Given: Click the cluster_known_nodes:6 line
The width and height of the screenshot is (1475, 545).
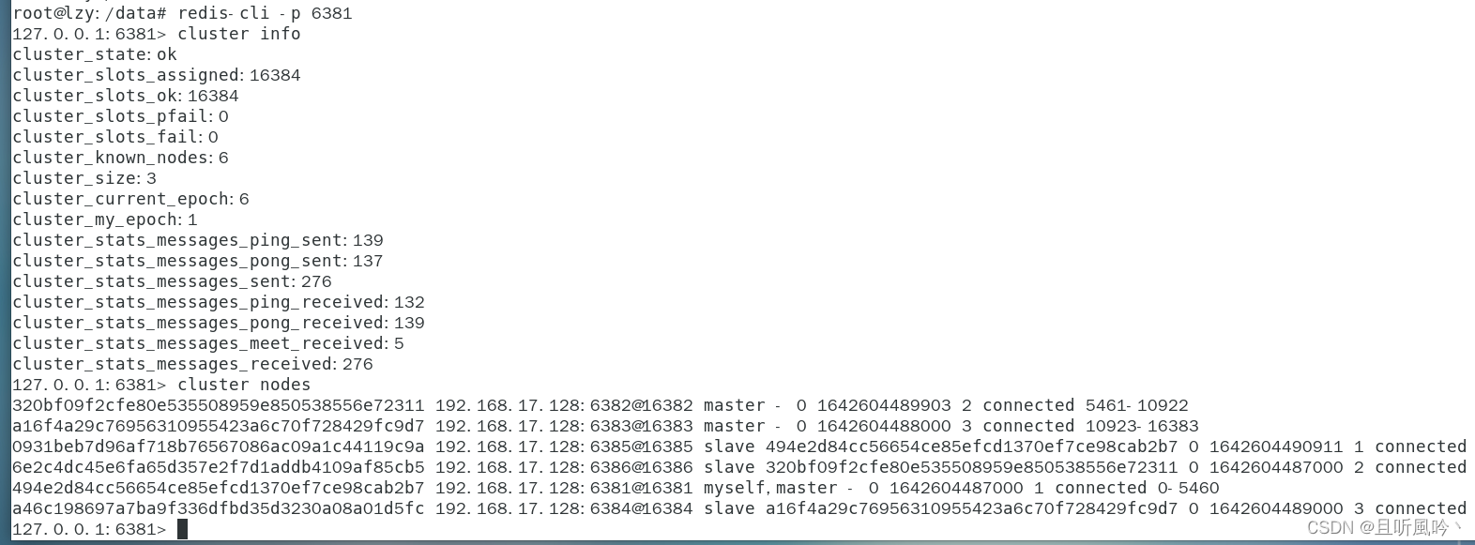Looking at the screenshot, I should tap(120, 158).
